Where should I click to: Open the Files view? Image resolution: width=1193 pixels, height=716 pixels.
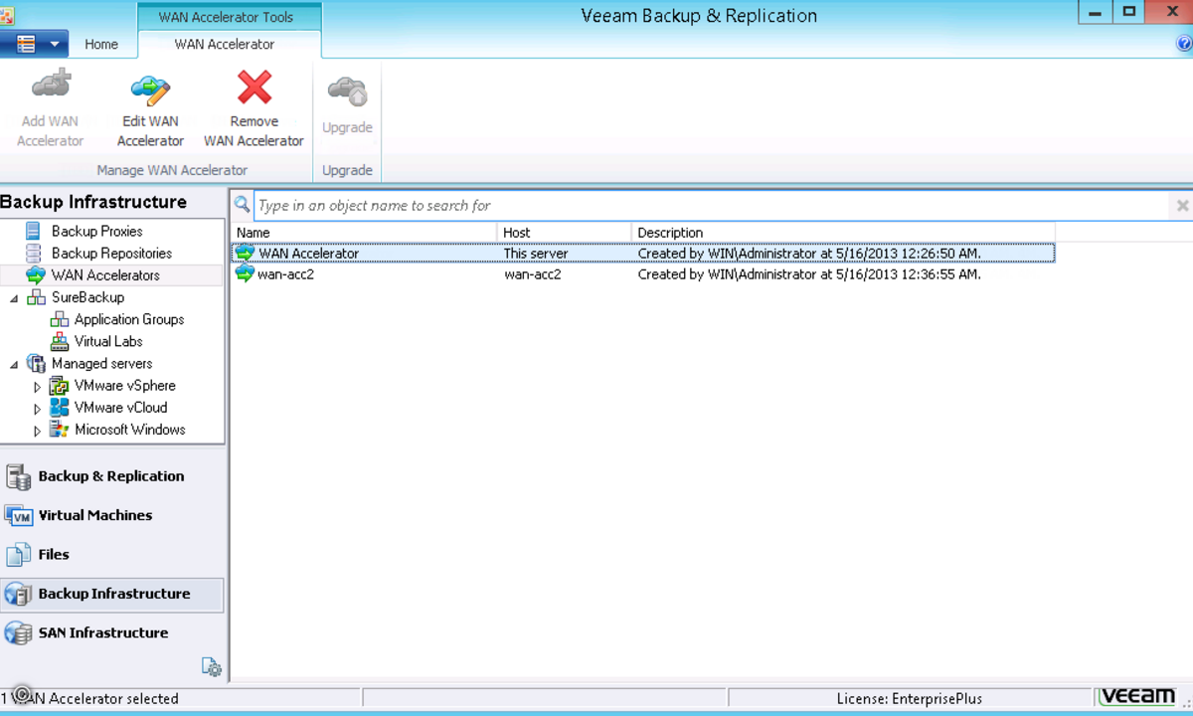(x=111, y=554)
